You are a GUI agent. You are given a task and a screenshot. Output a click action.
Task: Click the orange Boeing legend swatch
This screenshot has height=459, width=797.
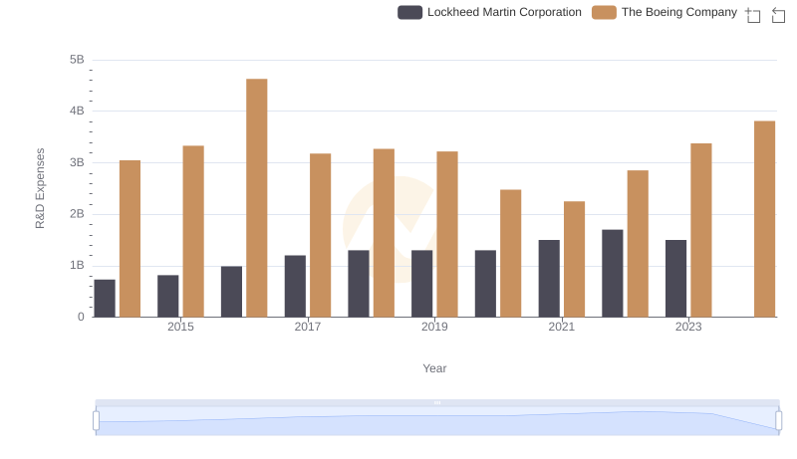[604, 12]
